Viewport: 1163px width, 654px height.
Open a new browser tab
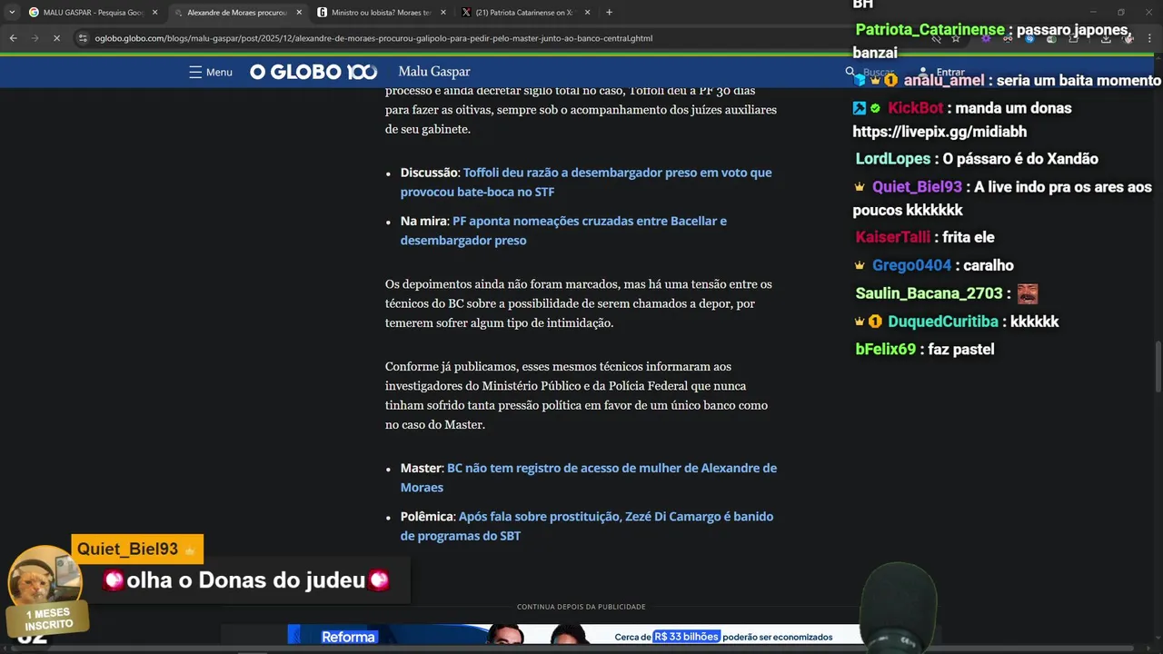click(609, 13)
